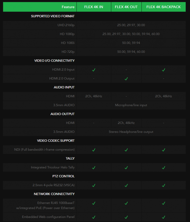Click NDI checkmark under FLEX 4K OUT
This screenshot has width=190, height=222.
(x=126, y=150)
